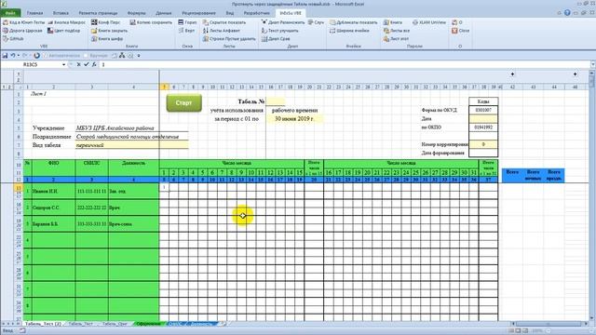Click the Листы все password icon
The width and height of the screenshot is (596, 335).
[386, 31]
